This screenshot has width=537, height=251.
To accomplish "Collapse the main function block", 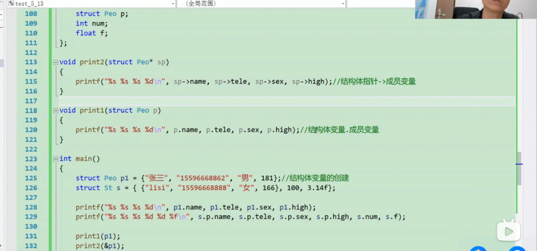I will pyautogui.click(x=56, y=159).
